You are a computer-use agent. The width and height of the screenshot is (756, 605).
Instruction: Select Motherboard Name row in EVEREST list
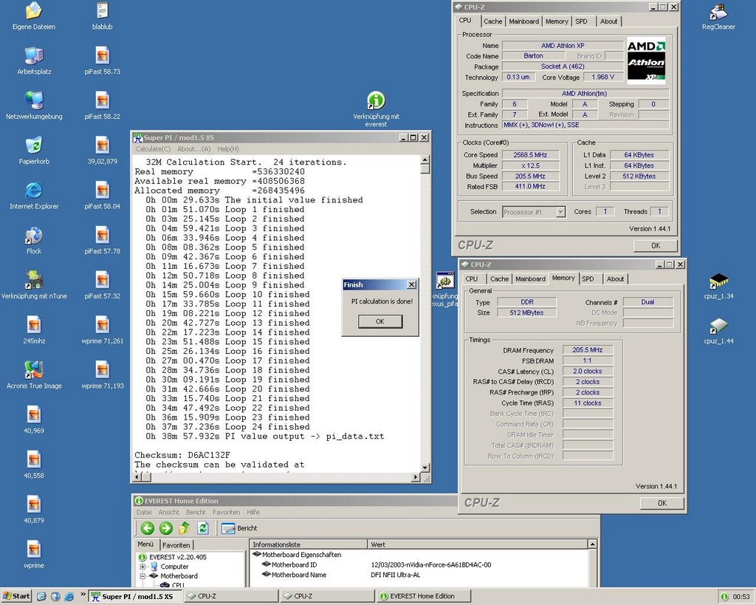(x=419, y=575)
